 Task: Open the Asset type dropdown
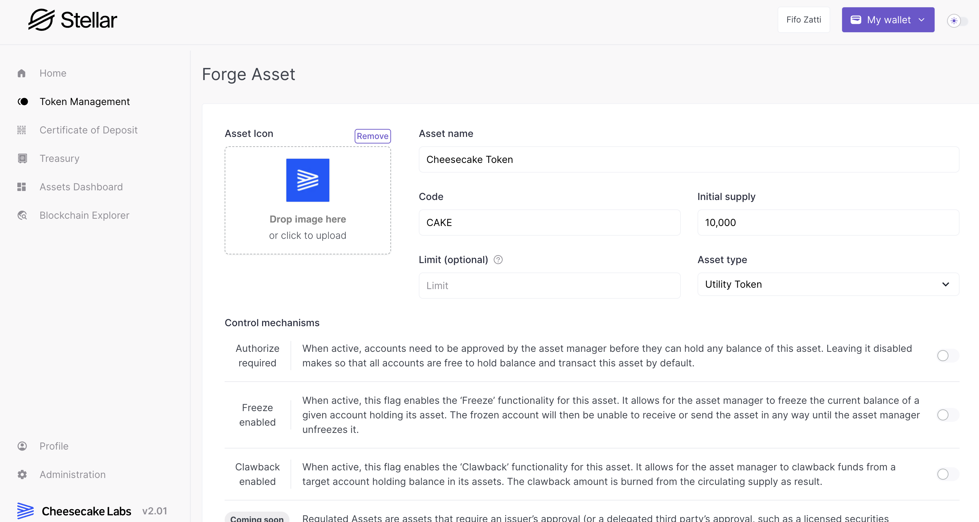point(828,284)
